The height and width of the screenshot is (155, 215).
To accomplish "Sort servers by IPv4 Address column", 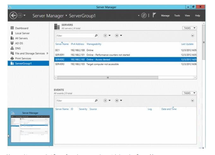I will [77, 44].
